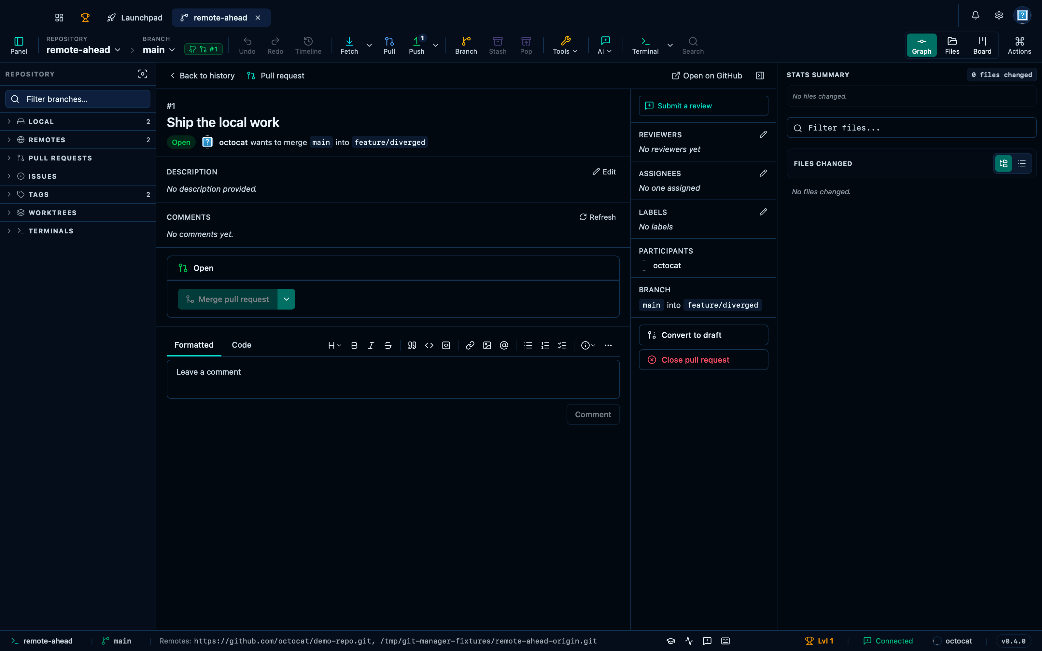The image size is (1042, 651).
Task: Switch to Board view
Action: 982,45
